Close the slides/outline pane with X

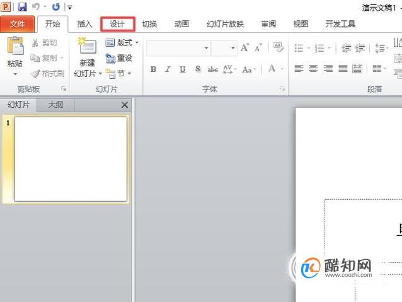[125, 105]
